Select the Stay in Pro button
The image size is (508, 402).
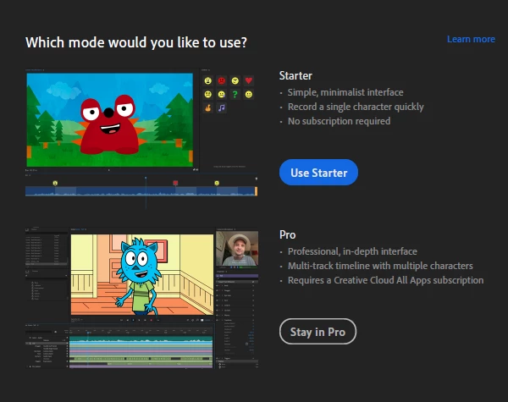(317, 332)
